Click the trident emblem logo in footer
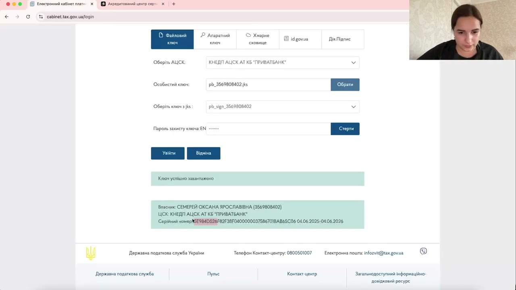This screenshot has width=516, height=290. click(91, 253)
